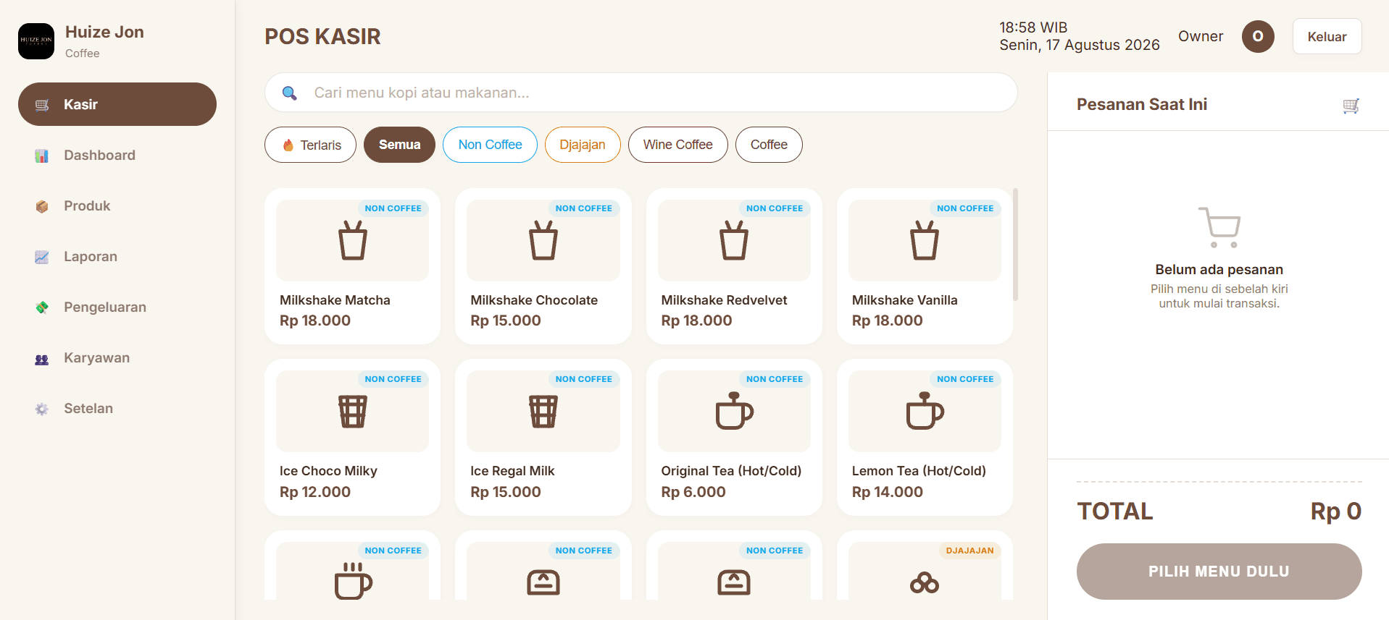1389x620 pixels.
Task: Click the Karyawan people icon
Action: tap(42, 359)
